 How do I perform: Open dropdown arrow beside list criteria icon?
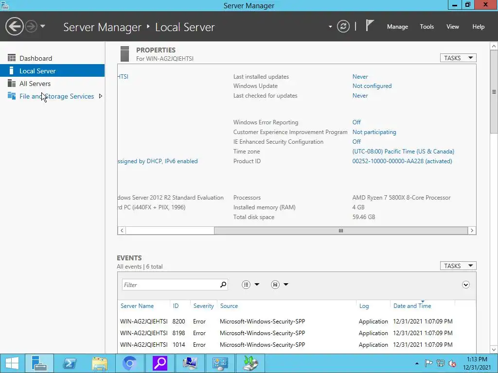[x=257, y=285]
